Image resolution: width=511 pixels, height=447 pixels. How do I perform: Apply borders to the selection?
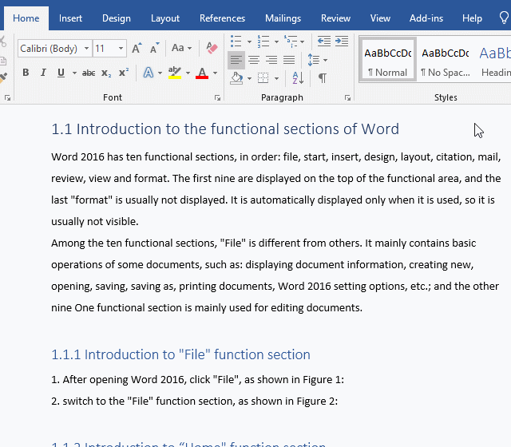263,78
